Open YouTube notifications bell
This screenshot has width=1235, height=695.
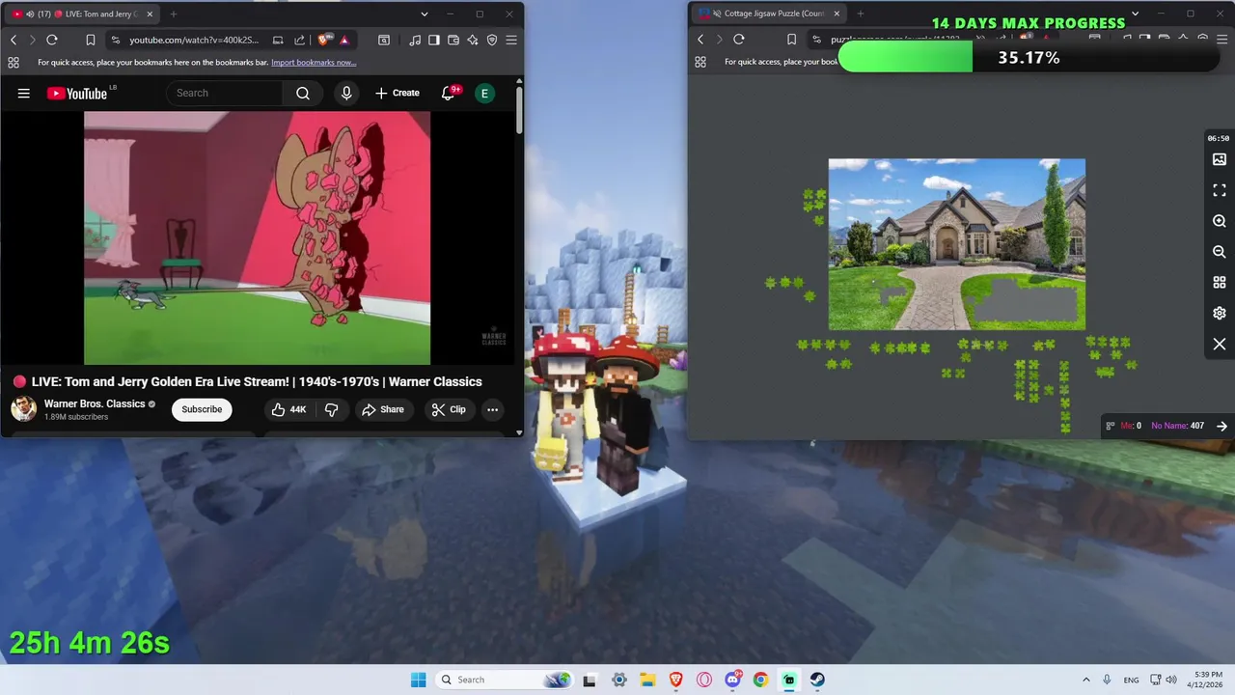448,94
